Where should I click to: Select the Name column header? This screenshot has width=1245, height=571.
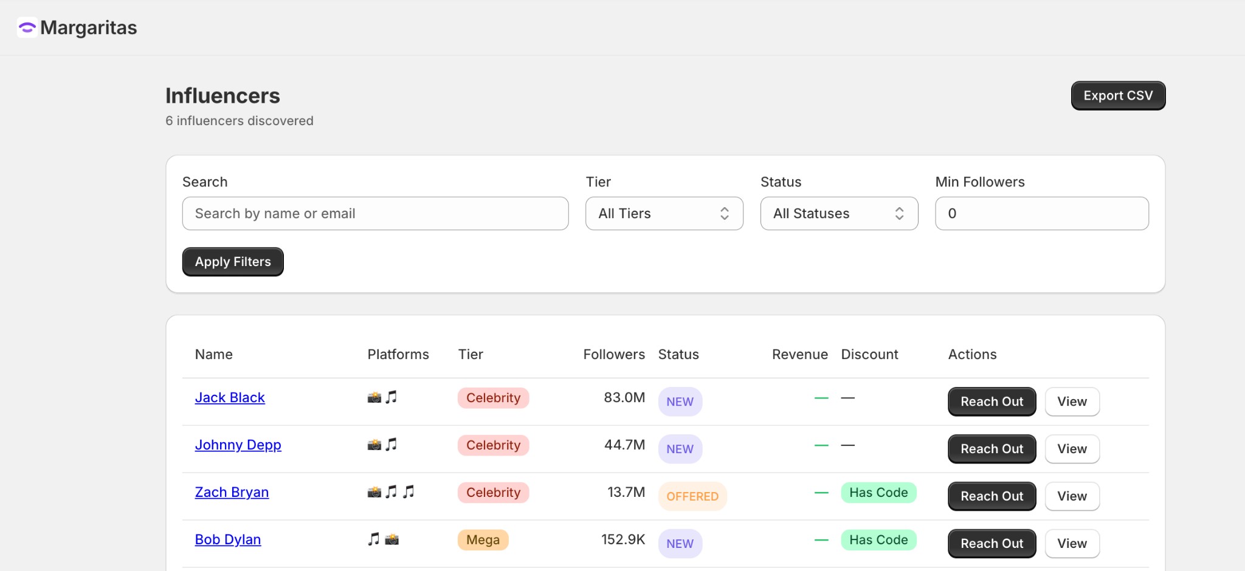coord(213,354)
